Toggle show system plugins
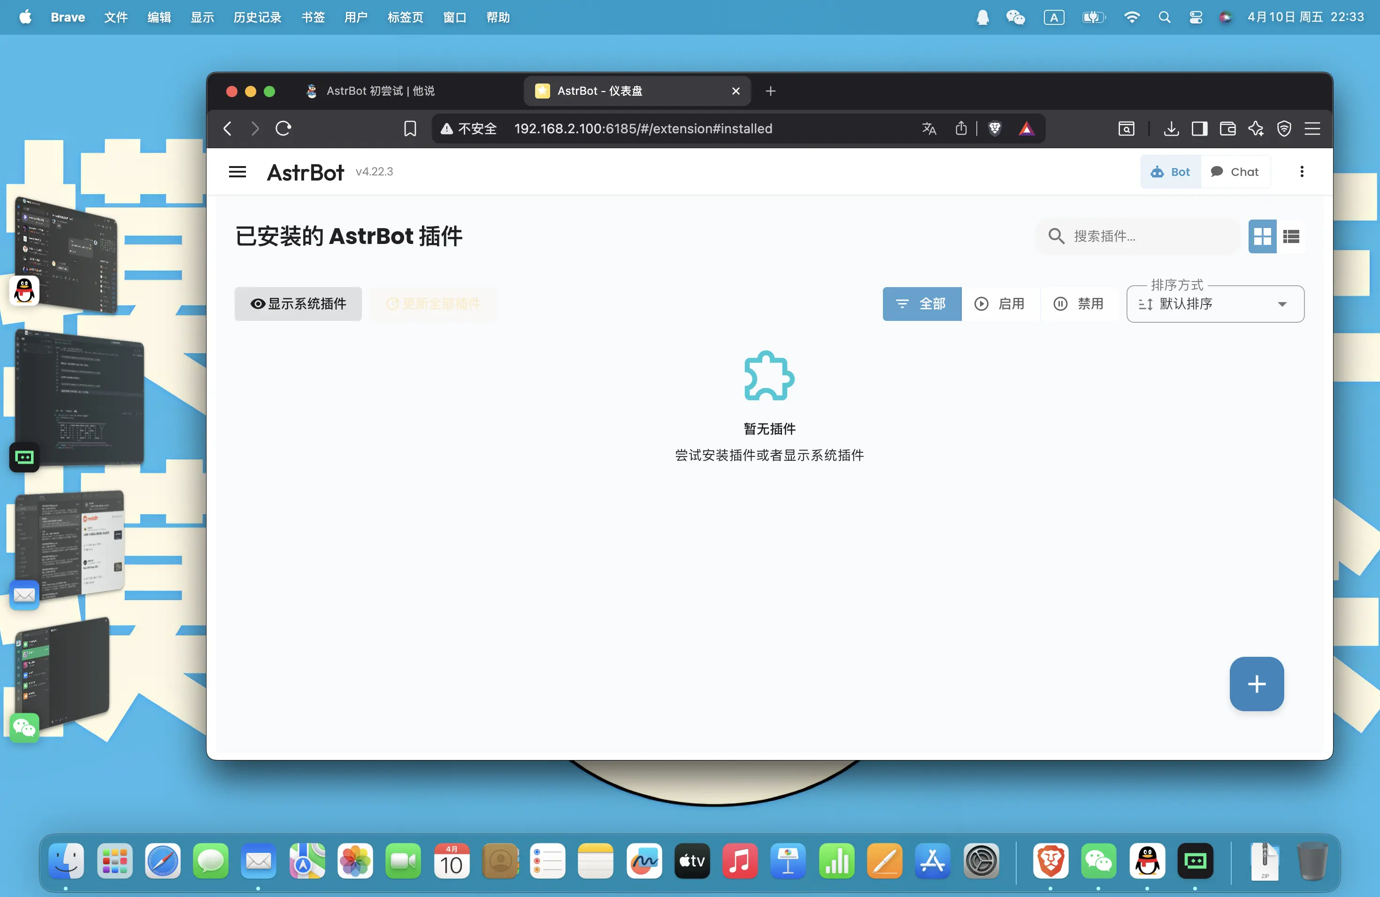1380x897 pixels. point(298,304)
